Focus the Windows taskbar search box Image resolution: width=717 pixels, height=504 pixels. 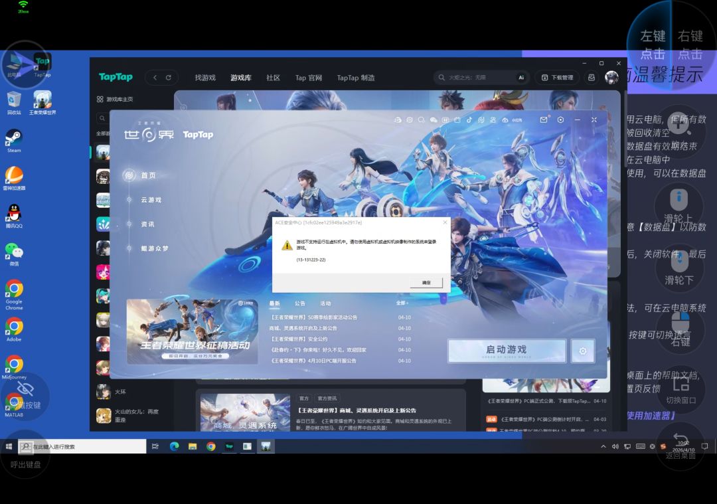click(82, 446)
